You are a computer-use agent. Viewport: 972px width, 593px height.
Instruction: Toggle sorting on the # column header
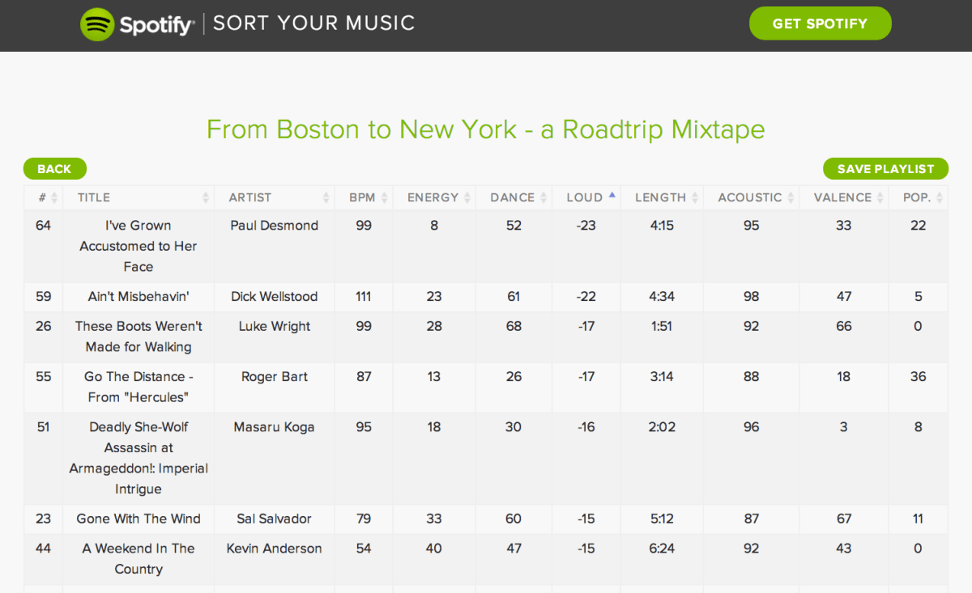tap(54, 197)
